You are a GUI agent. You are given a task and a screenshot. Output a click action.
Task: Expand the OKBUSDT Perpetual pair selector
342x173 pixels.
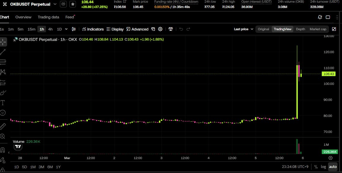pyautogui.click(x=55, y=4)
